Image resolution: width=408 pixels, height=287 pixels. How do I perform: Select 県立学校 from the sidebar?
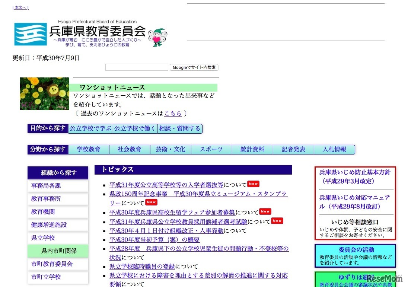pyautogui.click(x=43, y=238)
